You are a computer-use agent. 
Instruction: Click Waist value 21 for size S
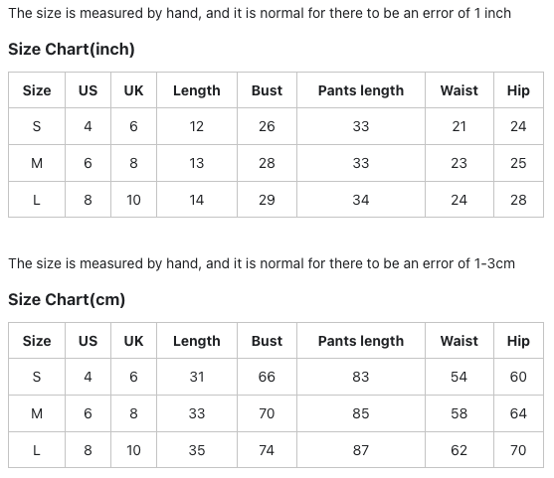[x=459, y=126]
